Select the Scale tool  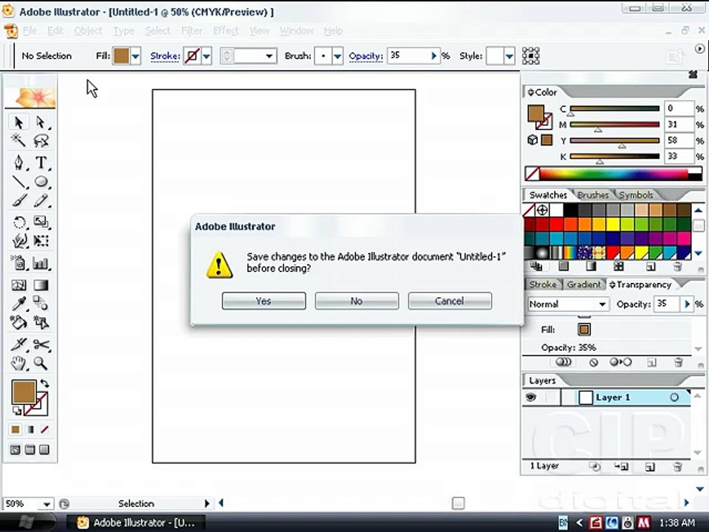click(x=41, y=222)
